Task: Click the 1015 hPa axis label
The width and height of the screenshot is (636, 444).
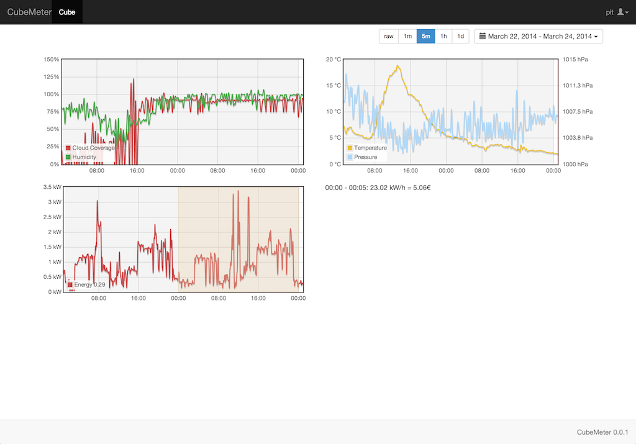Action: coord(575,59)
